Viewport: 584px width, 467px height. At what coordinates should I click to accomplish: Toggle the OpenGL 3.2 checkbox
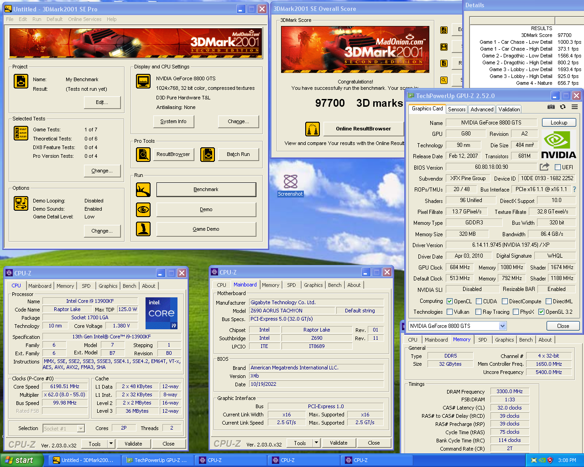pyautogui.click(x=541, y=312)
